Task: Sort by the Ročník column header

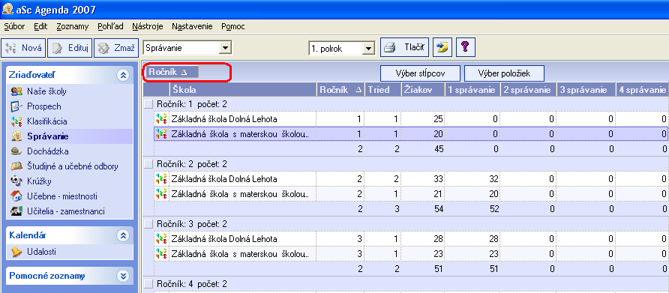Action: click(340, 90)
